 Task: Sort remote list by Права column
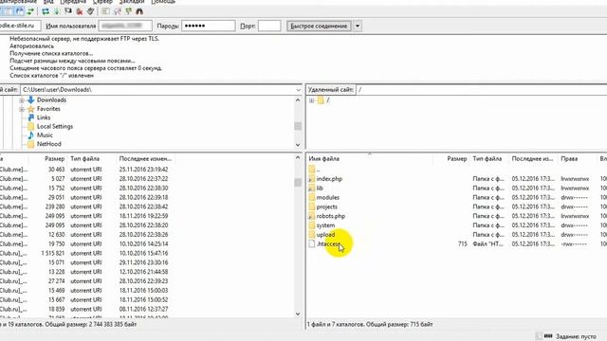tap(569, 159)
